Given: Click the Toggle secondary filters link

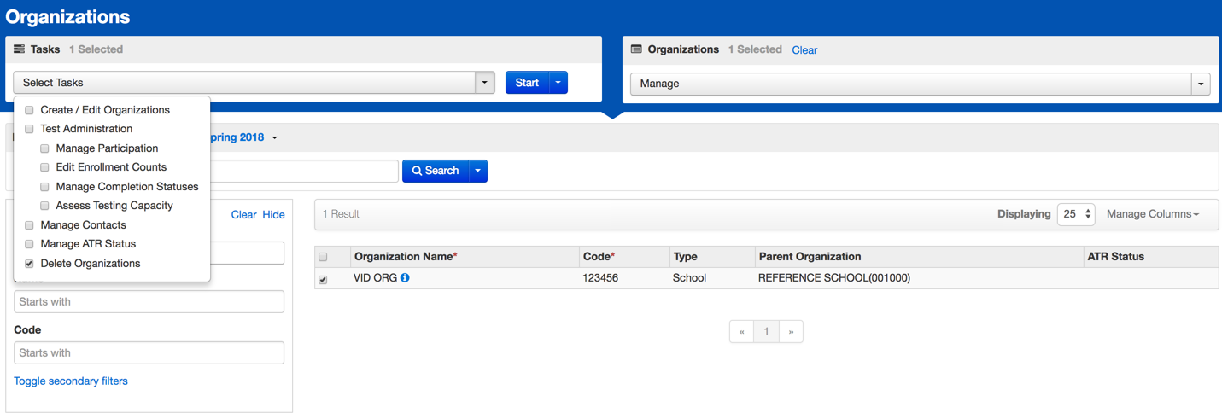Looking at the screenshot, I should (71, 381).
